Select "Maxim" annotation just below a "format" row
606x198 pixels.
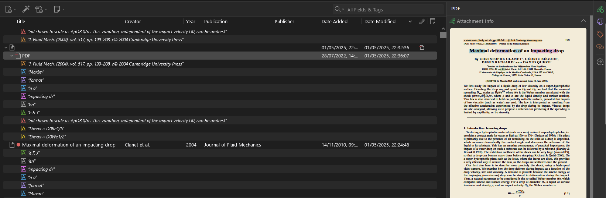(x=220, y=193)
